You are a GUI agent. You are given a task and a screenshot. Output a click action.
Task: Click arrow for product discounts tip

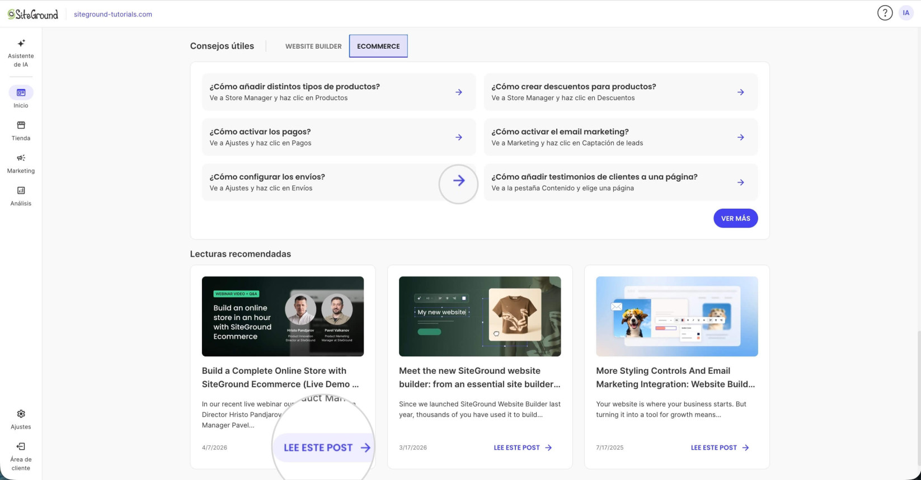click(741, 92)
